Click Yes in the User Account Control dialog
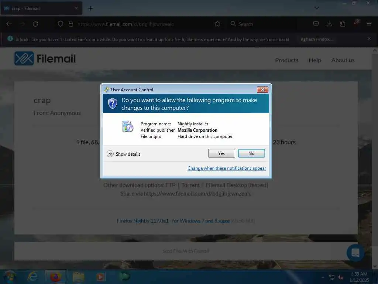378x284 pixels. 221,153
